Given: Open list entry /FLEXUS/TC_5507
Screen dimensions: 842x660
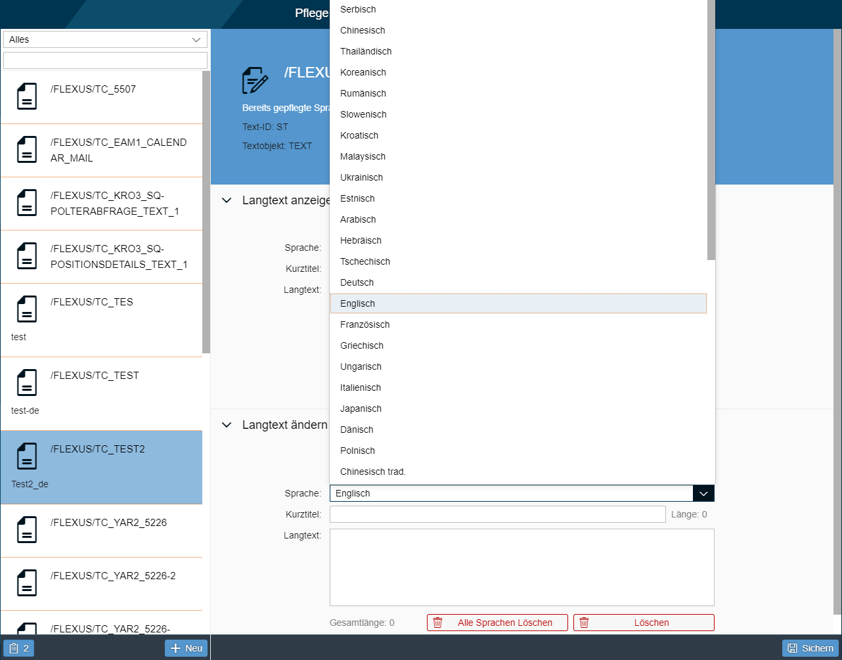Looking at the screenshot, I should coord(101,97).
